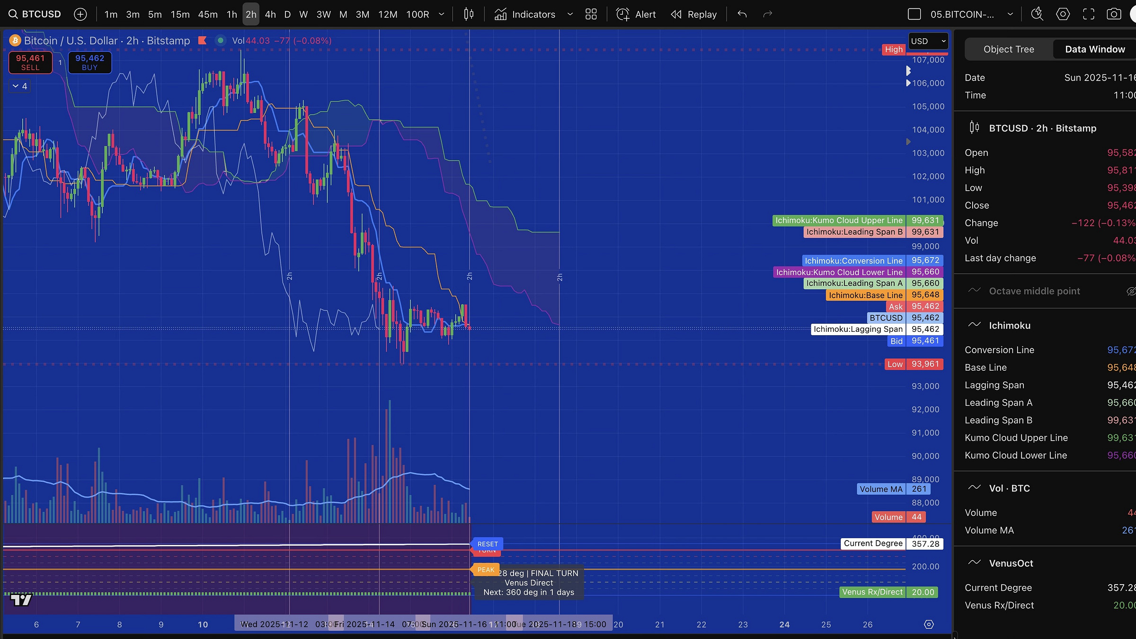Open the candlestick chart type selector
The image size is (1136, 639).
(469, 14)
